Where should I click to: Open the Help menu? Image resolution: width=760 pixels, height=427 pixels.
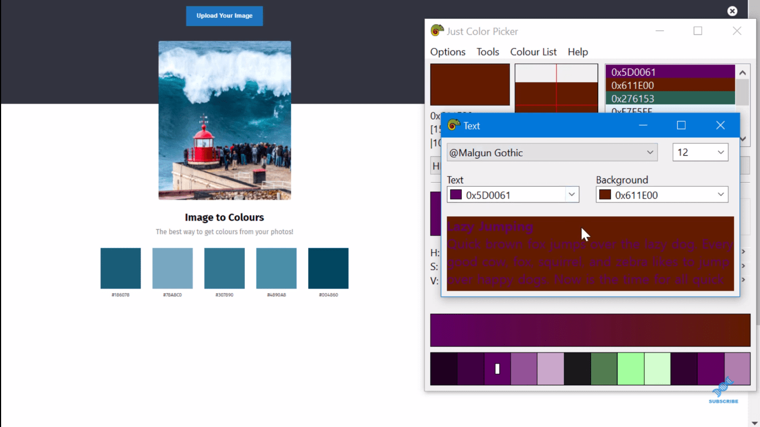click(578, 52)
